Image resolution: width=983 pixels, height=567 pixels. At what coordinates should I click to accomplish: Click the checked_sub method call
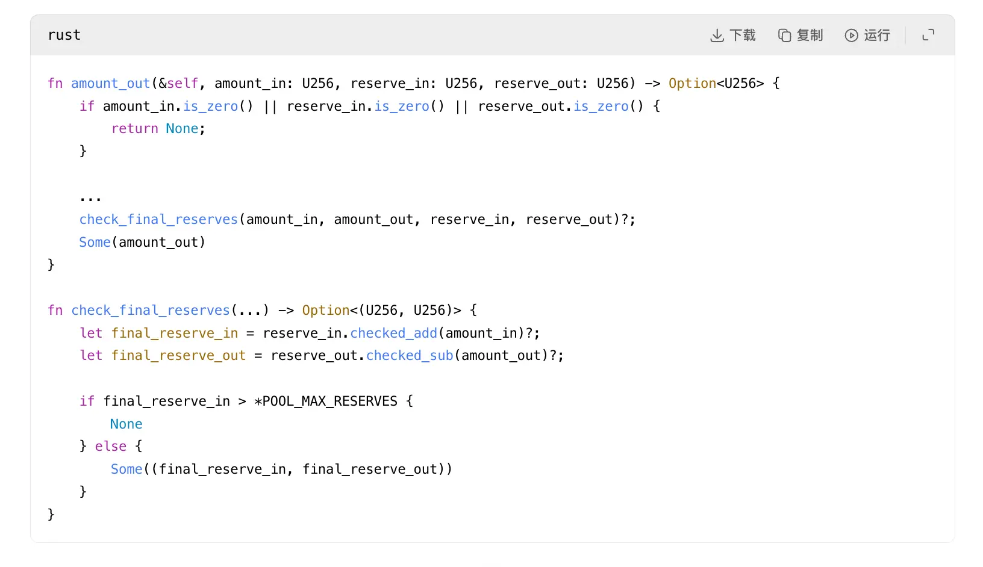410,356
